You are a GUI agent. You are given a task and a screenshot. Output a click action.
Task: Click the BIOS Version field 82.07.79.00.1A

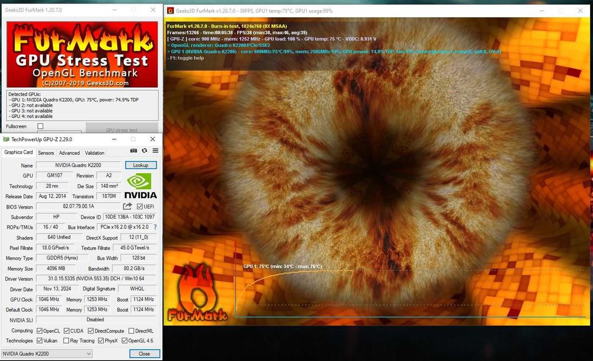tap(78, 206)
